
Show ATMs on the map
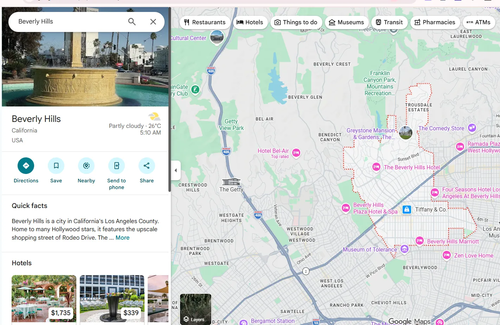click(x=479, y=22)
